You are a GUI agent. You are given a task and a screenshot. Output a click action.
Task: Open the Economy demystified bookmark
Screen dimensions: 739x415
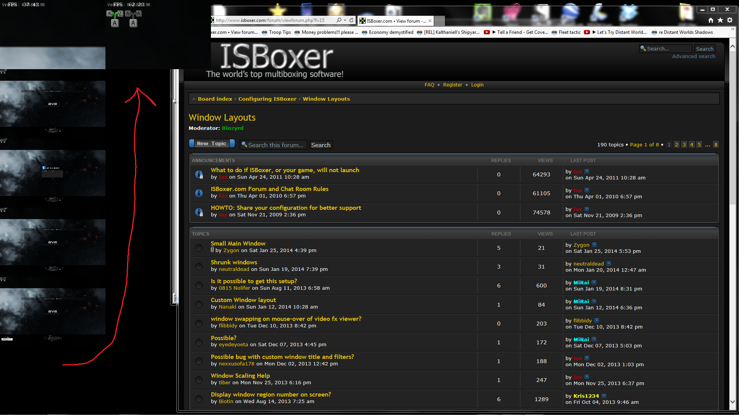(x=388, y=32)
